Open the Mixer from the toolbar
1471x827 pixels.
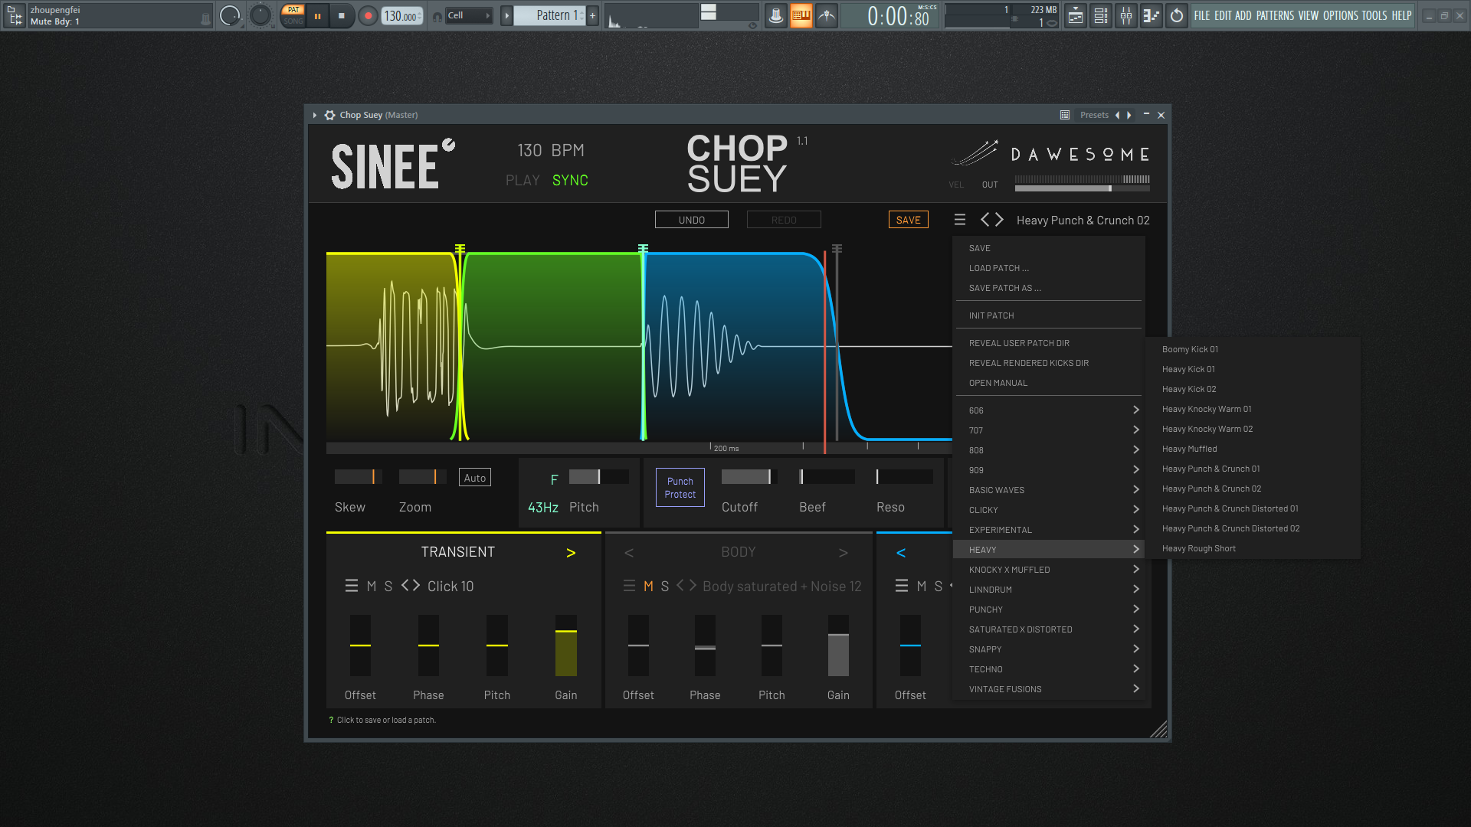[1126, 15]
